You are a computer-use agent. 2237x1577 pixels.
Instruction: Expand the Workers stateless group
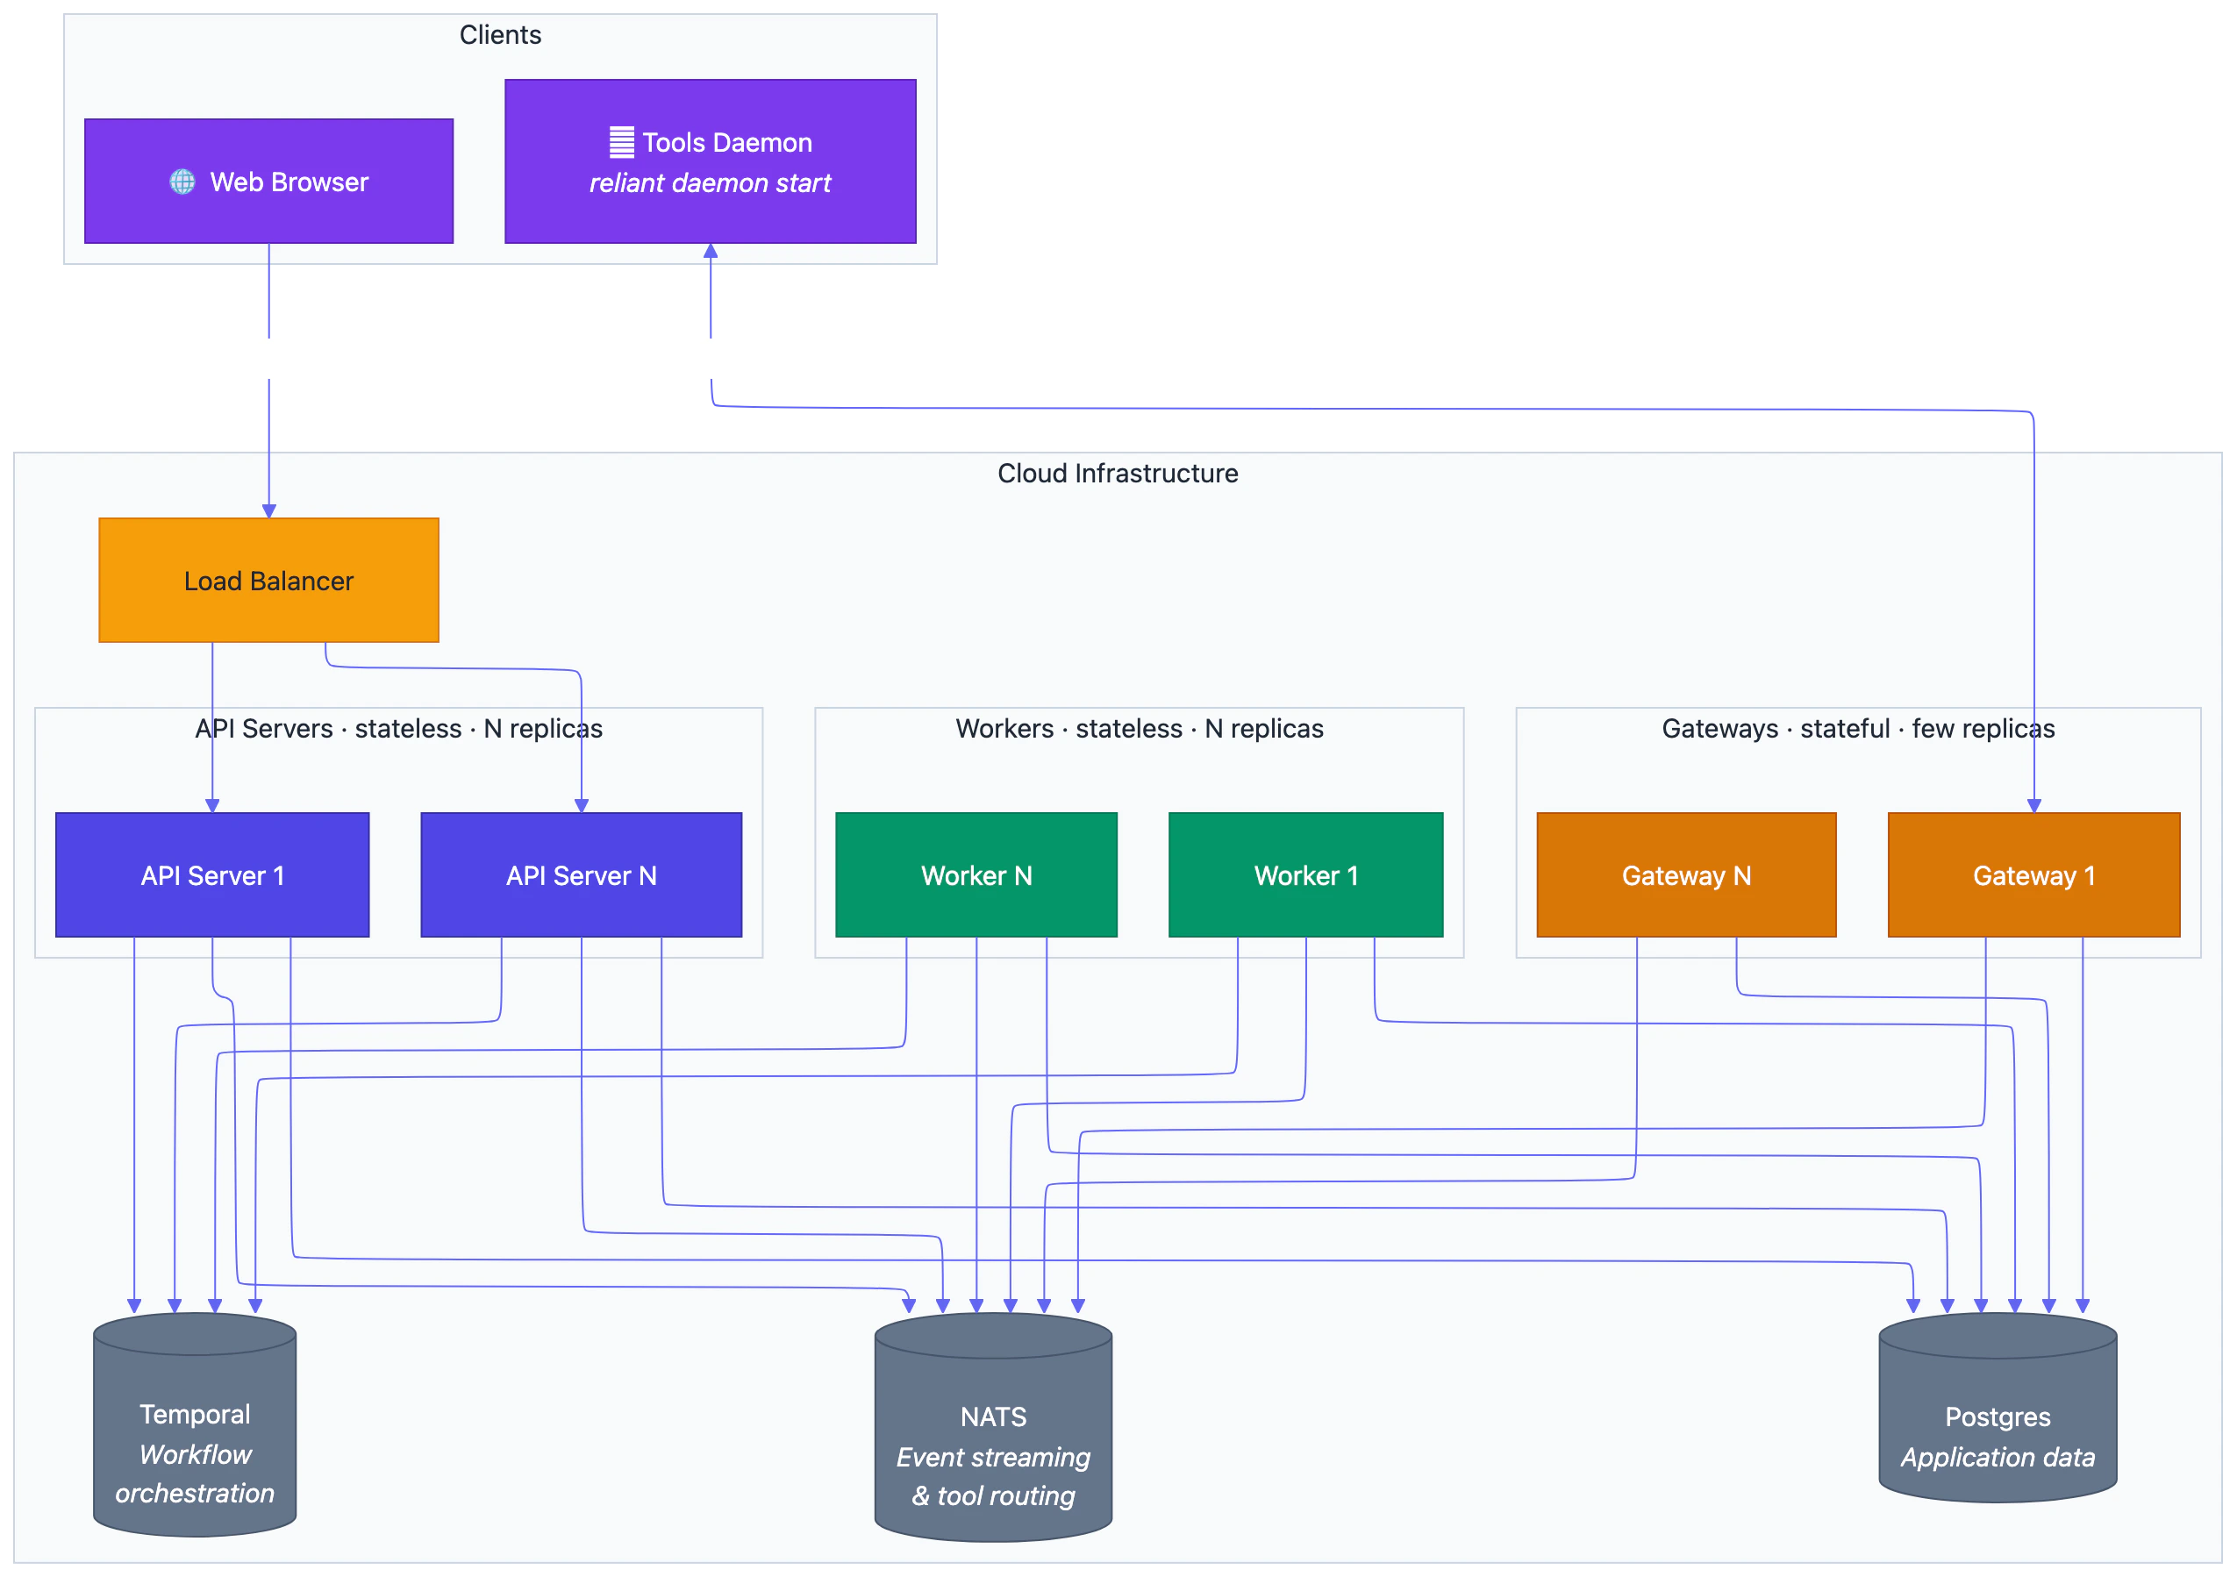click(x=1138, y=728)
